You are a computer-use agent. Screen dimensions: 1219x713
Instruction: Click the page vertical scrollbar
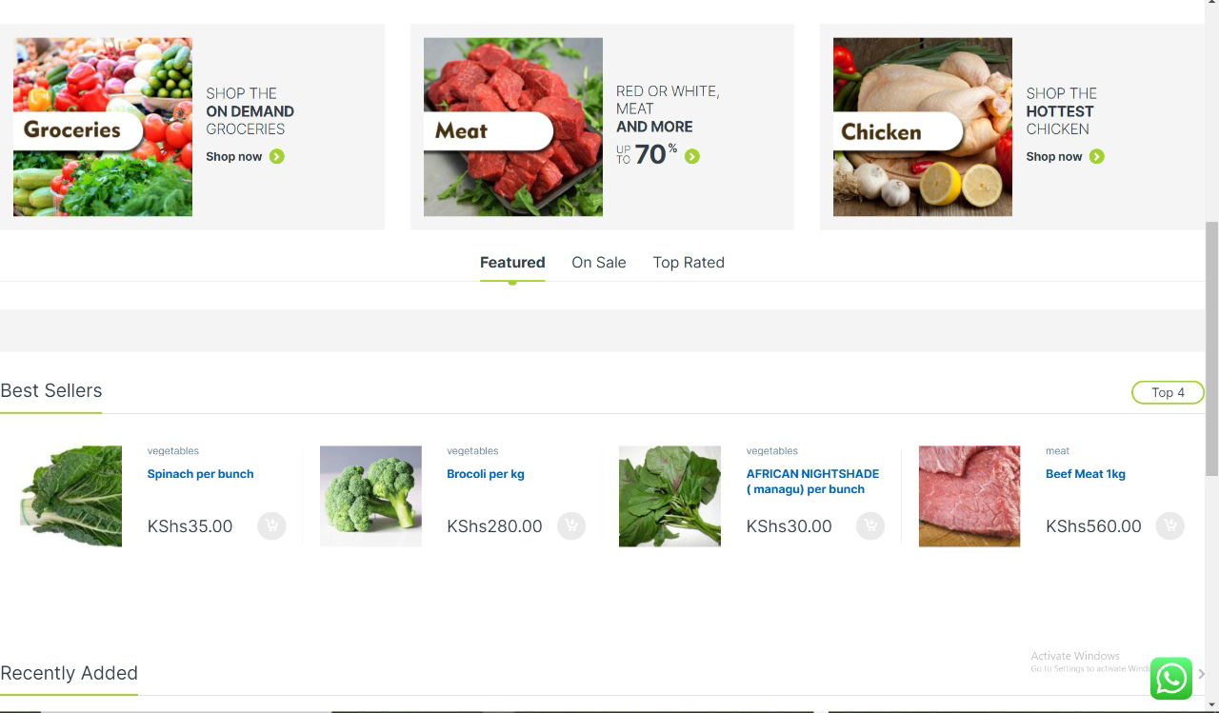click(1211, 347)
